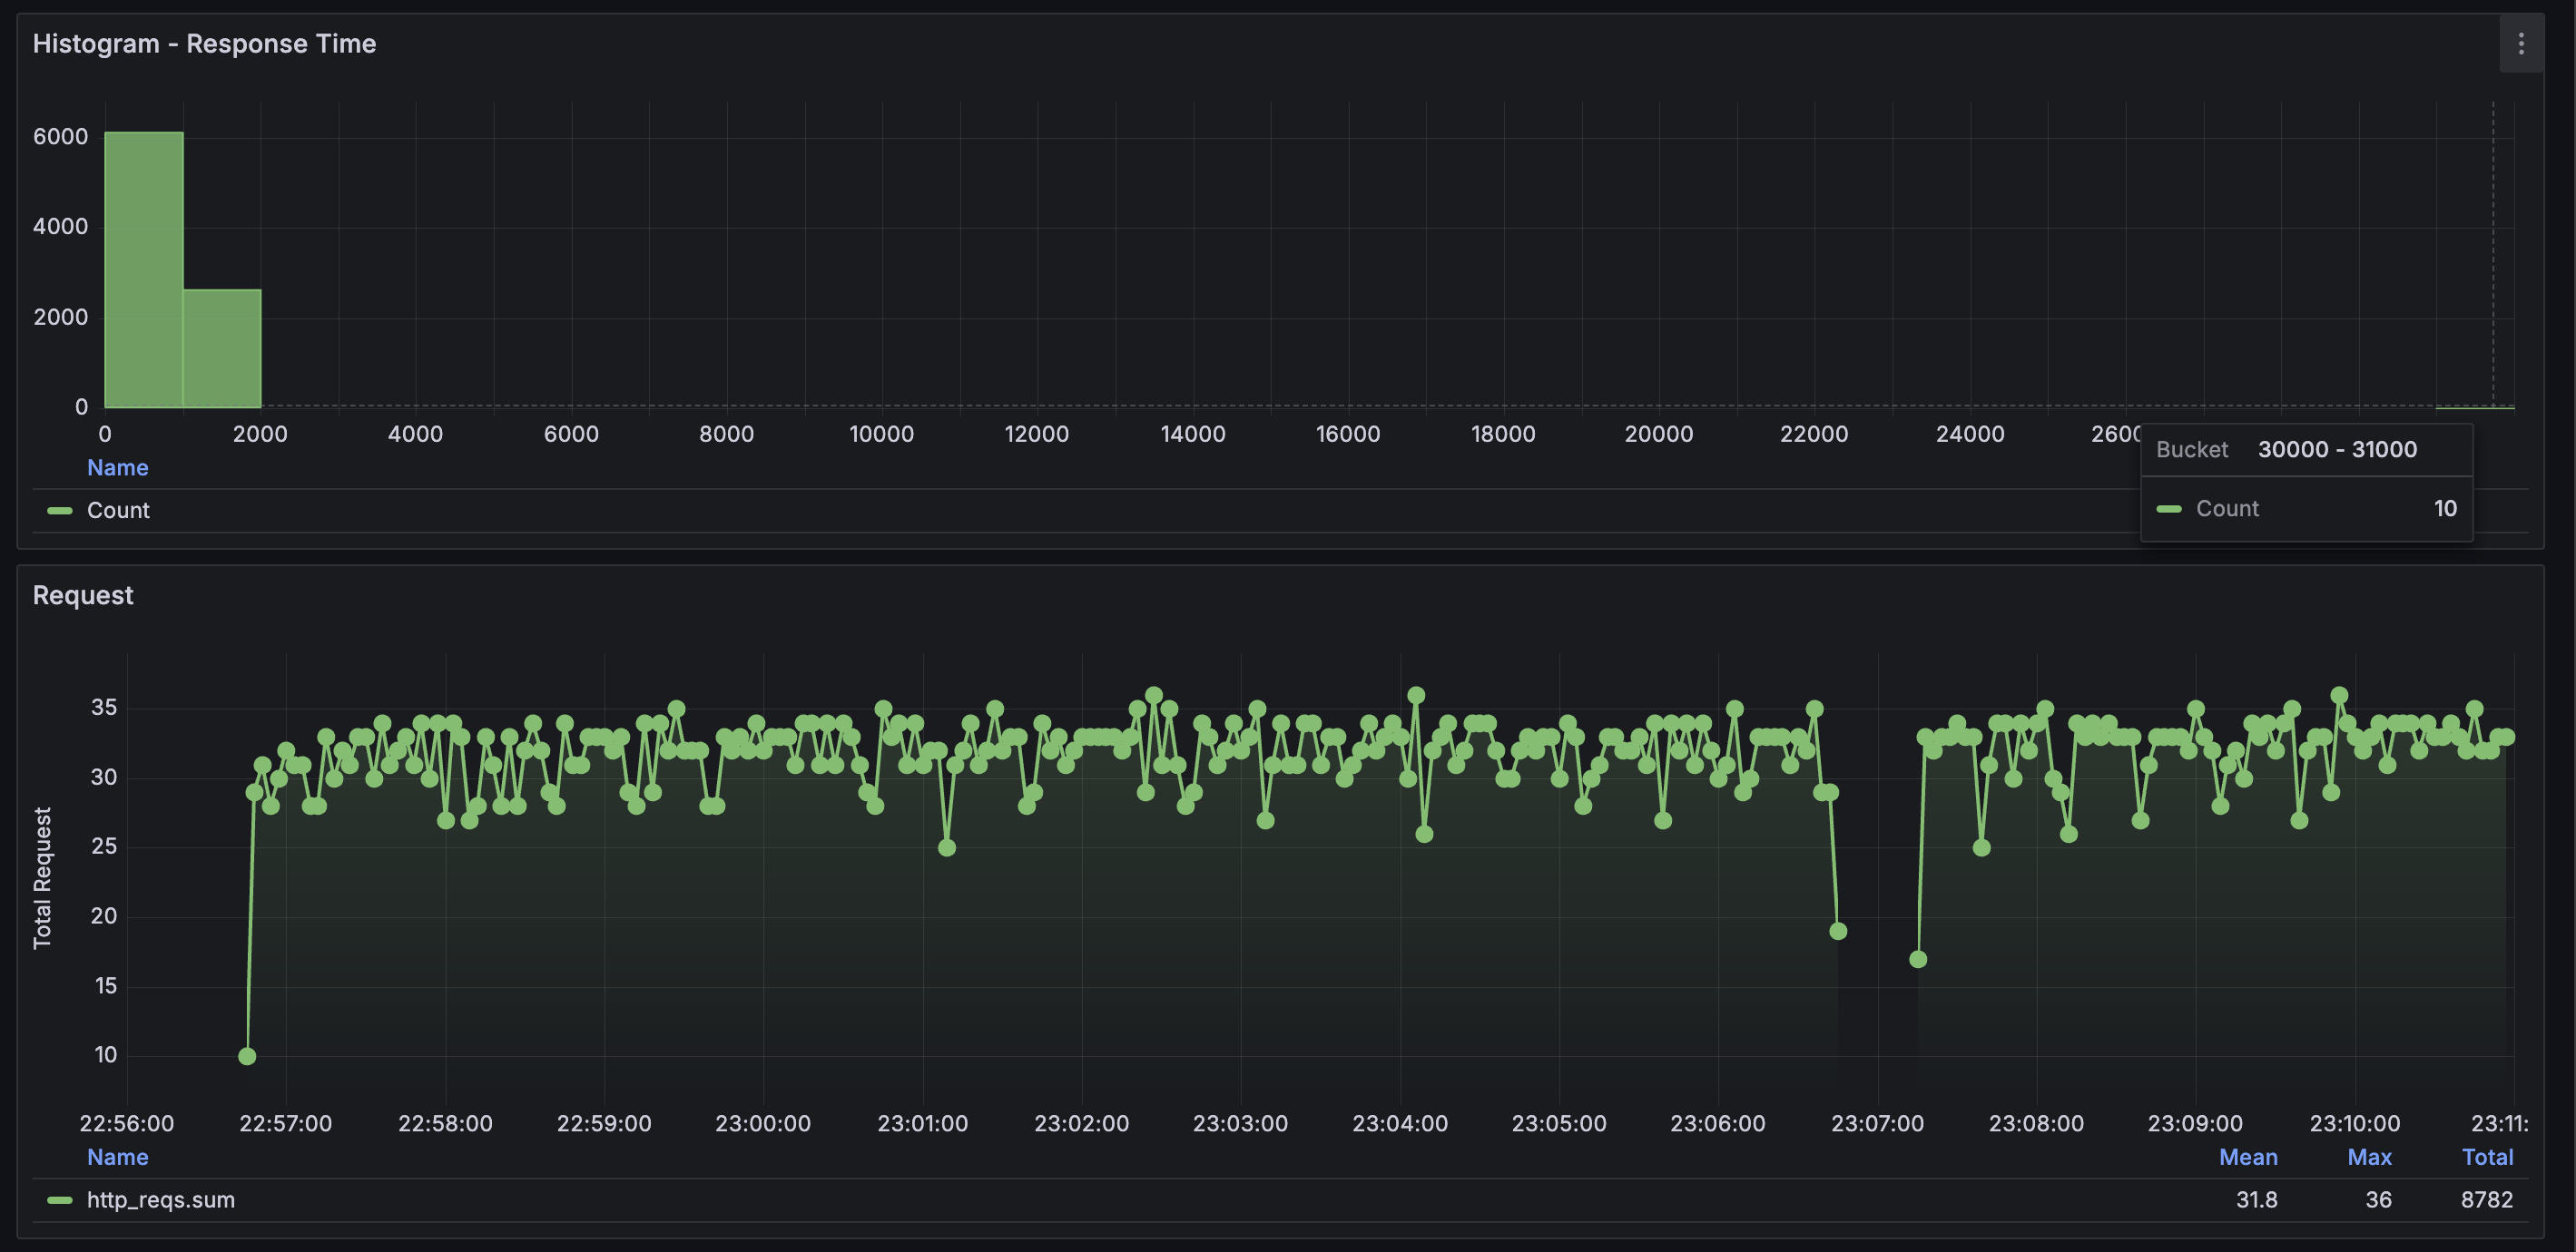Sort the Request legend by Mean column
The height and width of the screenshot is (1252, 2576).
coord(2247,1157)
